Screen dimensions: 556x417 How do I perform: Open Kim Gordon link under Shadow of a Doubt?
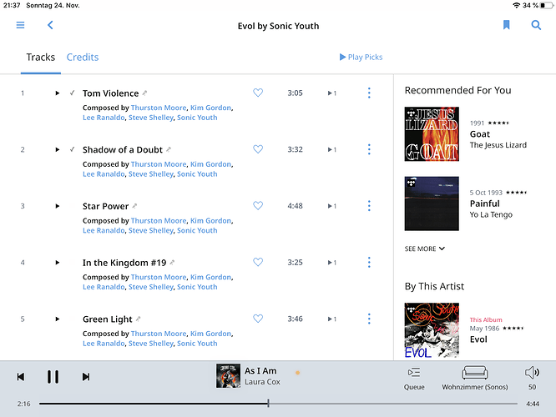210,164
